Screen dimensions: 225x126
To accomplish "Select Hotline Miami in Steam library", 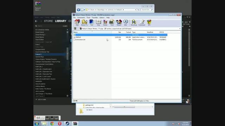I will [x=40, y=86].
